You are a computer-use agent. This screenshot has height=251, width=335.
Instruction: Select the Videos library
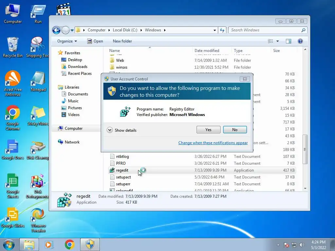[71, 115]
